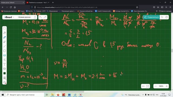Click the vertical scrollbar thumb
Image resolution: width=173 pixels, height=97 pixels.
pyautogui.click(x=172, y=51)
